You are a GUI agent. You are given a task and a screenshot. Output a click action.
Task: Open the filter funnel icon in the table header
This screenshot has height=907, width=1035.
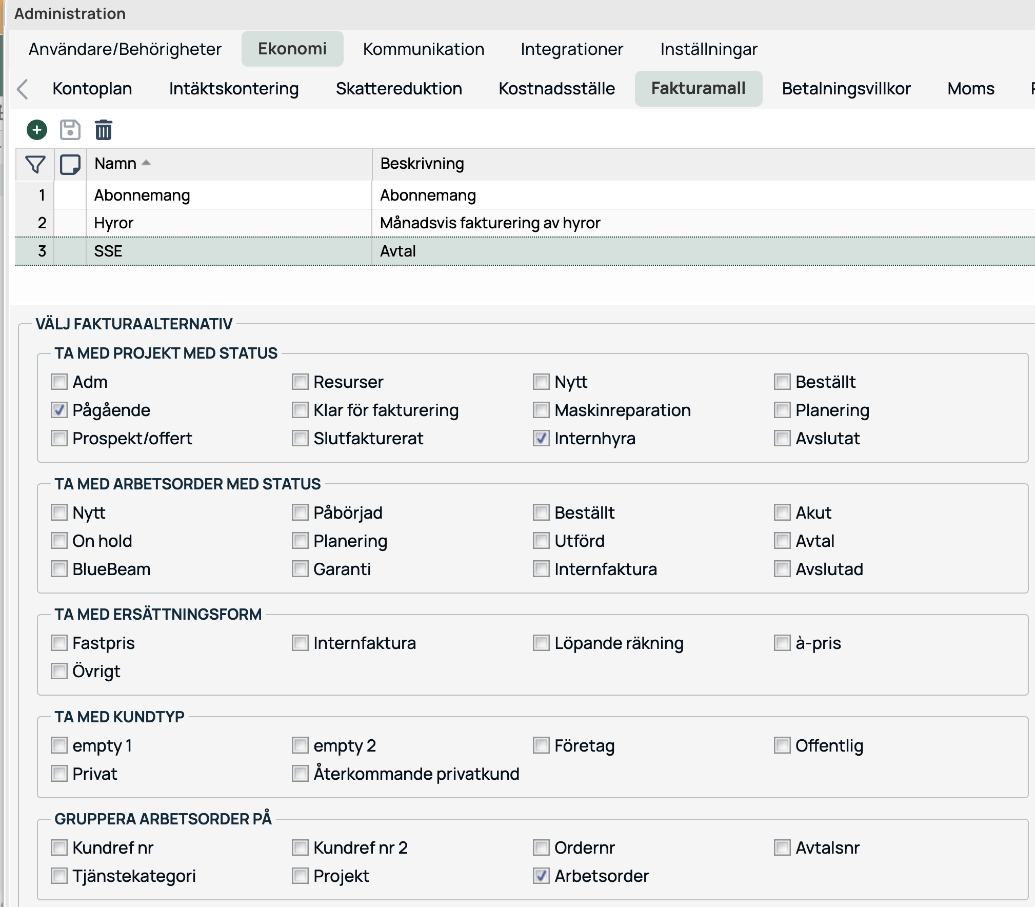pos(35,165)
